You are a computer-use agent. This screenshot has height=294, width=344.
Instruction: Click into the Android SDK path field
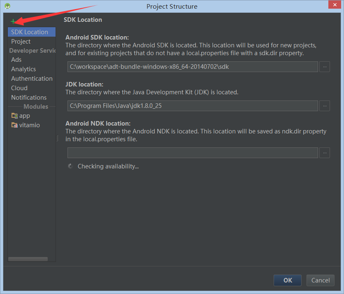pos(193,67)
